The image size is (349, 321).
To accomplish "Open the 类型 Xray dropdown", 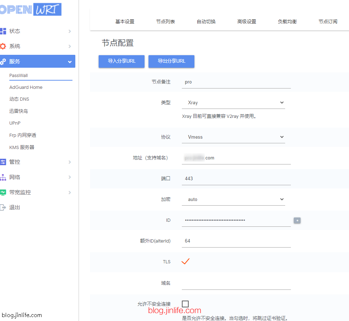I will (233, 102).
